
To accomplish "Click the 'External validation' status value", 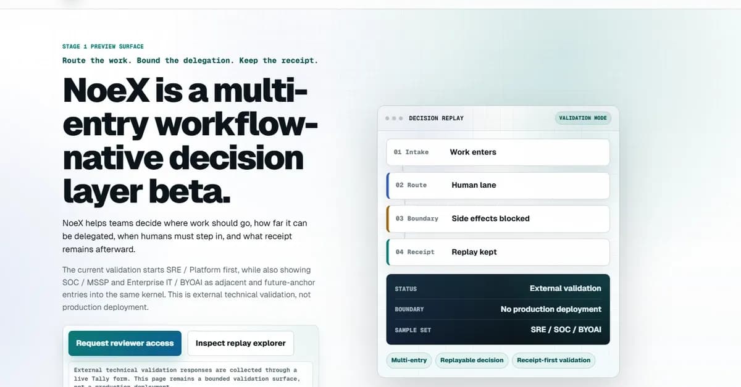I will click(565, 288).
